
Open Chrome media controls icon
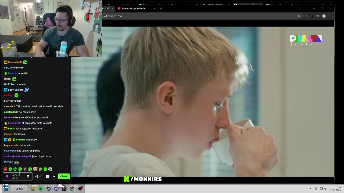click(317, 16)
